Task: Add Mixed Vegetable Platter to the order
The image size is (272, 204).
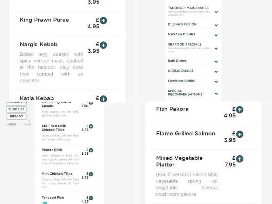Action: pyautogui.click(x=240, y=158)
